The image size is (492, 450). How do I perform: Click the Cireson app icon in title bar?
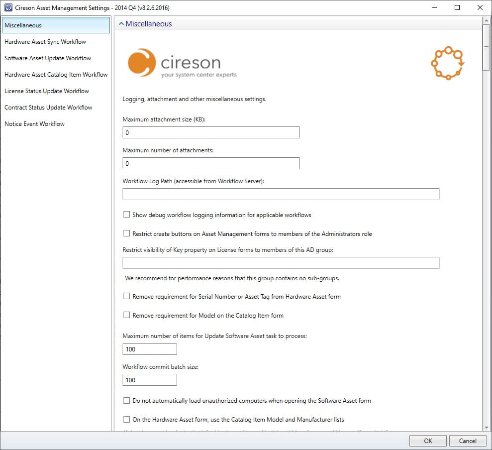(x=8, y=7)
